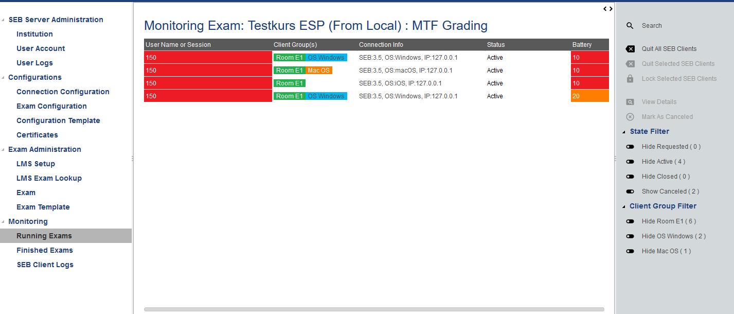
Task: Click the Search magnifier icon
Action: (x=630, y=26)
